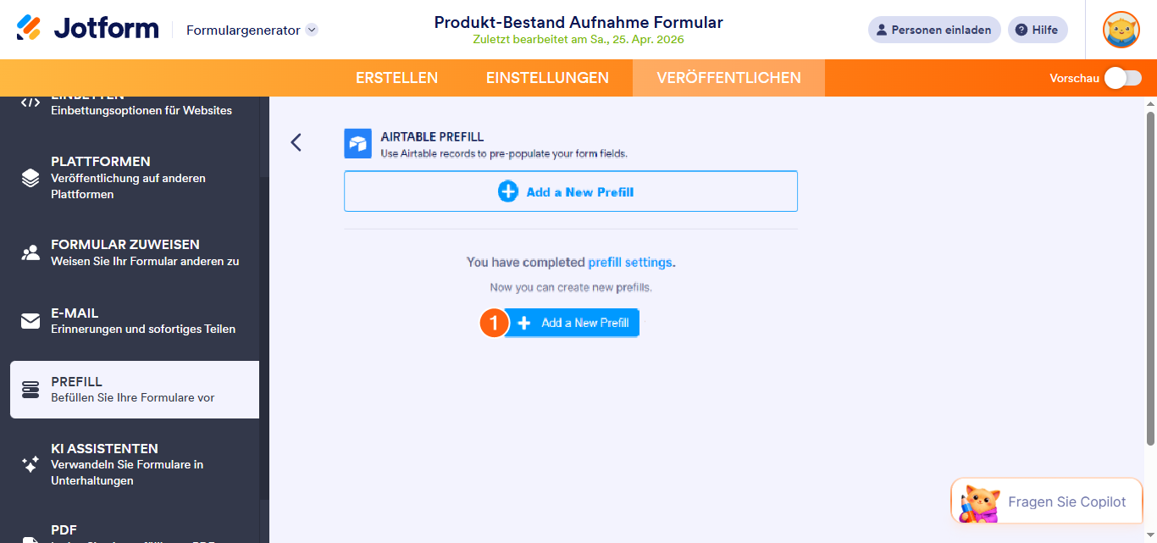
Task: Click the Formular Zuweisen people icon
Action: (30, 252)
